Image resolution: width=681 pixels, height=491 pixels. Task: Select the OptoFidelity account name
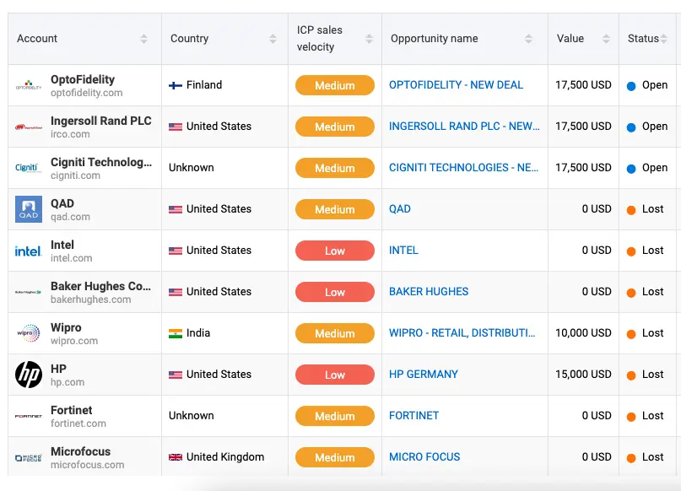pos(83,79)
